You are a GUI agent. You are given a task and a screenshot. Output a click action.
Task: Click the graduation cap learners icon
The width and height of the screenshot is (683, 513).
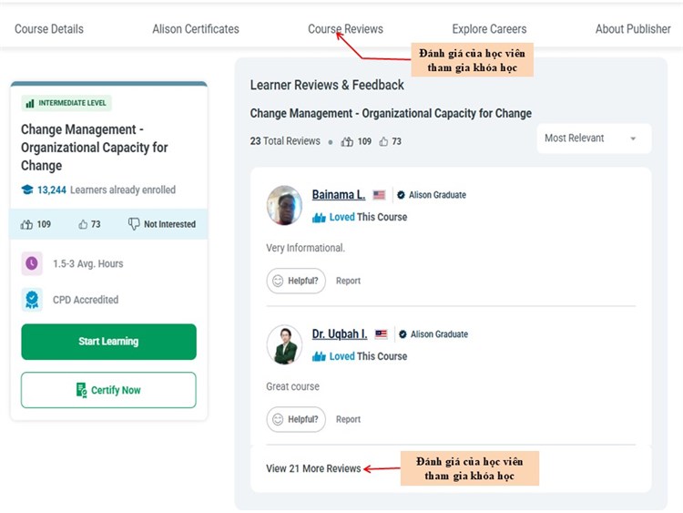[27, 190]
